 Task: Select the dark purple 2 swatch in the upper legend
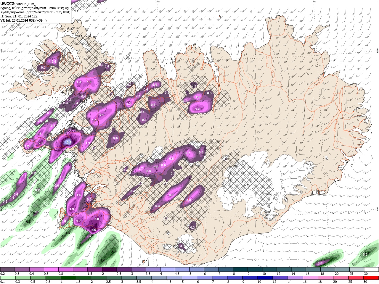[x=109, y=270]
